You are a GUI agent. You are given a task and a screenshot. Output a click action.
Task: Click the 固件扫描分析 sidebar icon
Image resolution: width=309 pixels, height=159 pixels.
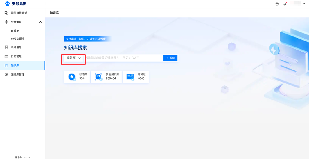pyautogui.click(x=6, y=13)
